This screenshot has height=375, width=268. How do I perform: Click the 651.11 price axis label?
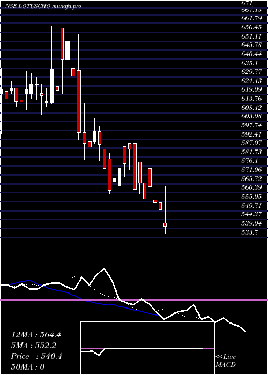[252, 36]
